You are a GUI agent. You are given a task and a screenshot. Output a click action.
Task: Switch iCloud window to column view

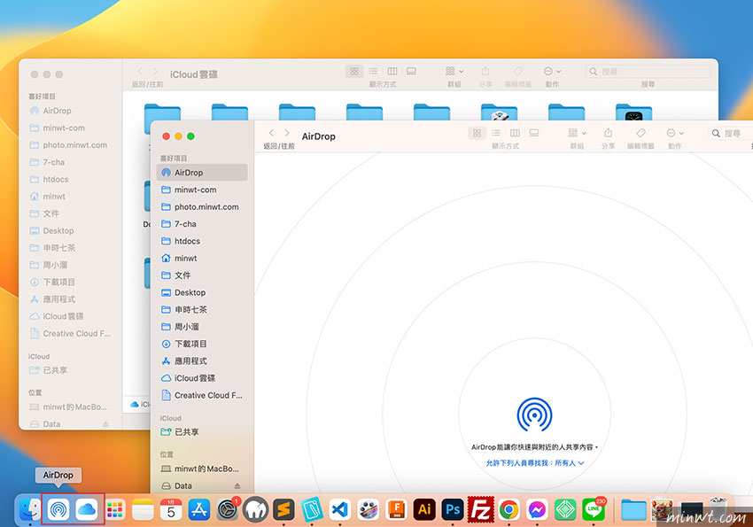point(392,71)
